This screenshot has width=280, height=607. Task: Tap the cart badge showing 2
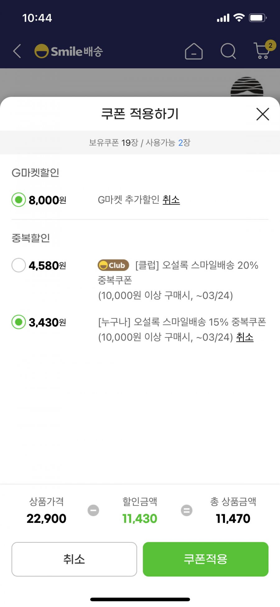coord(270,46)
